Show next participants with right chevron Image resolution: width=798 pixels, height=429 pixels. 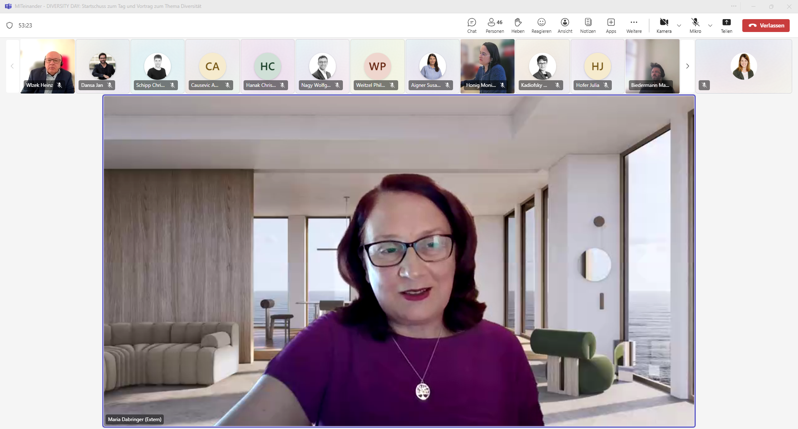click(687, 66)
